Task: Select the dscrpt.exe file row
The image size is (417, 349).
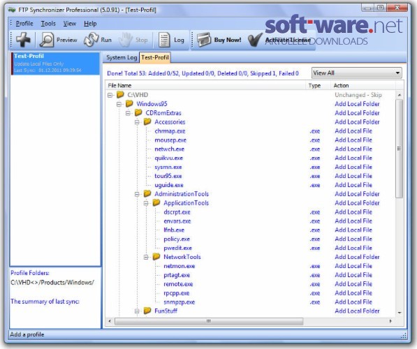Action: (x=250, y=212)
